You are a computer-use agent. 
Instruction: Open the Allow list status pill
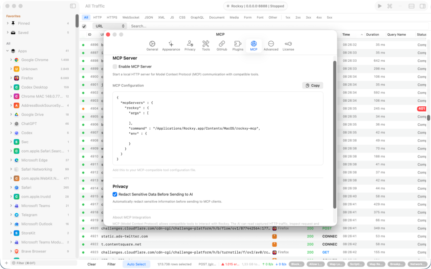point(316,264)
